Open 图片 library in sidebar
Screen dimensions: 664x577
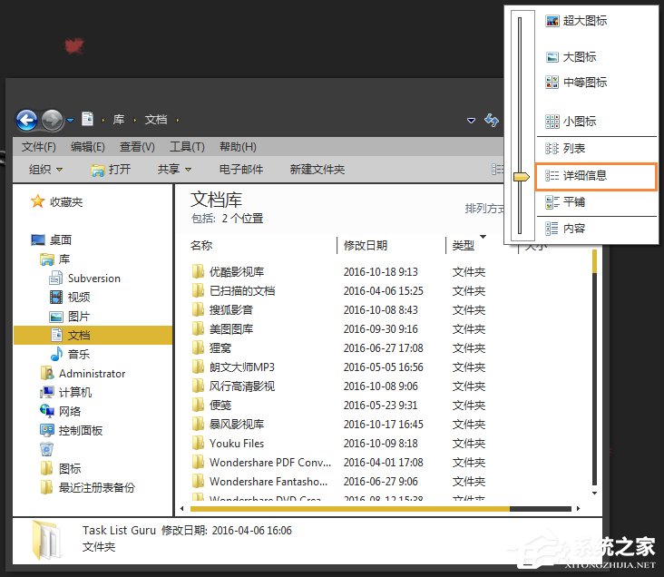tap(70, 316)
